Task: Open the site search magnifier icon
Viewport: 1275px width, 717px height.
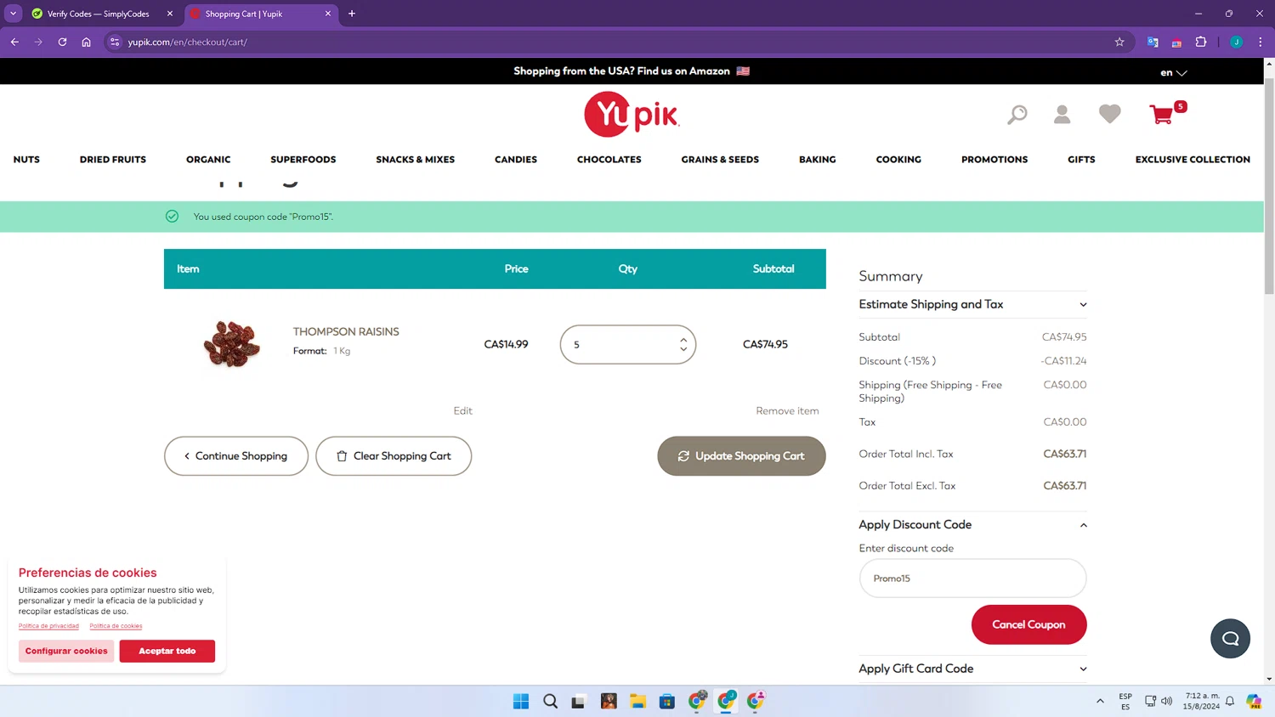Action: coord(1017,115)
